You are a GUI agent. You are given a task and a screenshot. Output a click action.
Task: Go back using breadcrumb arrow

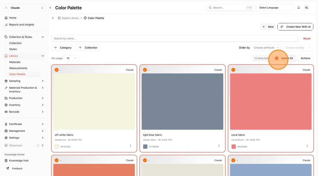pyautogui.click(x=53, y=18)
